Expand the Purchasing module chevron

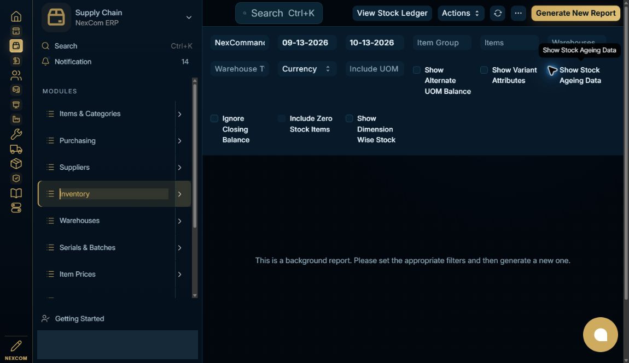click(180, 141)
